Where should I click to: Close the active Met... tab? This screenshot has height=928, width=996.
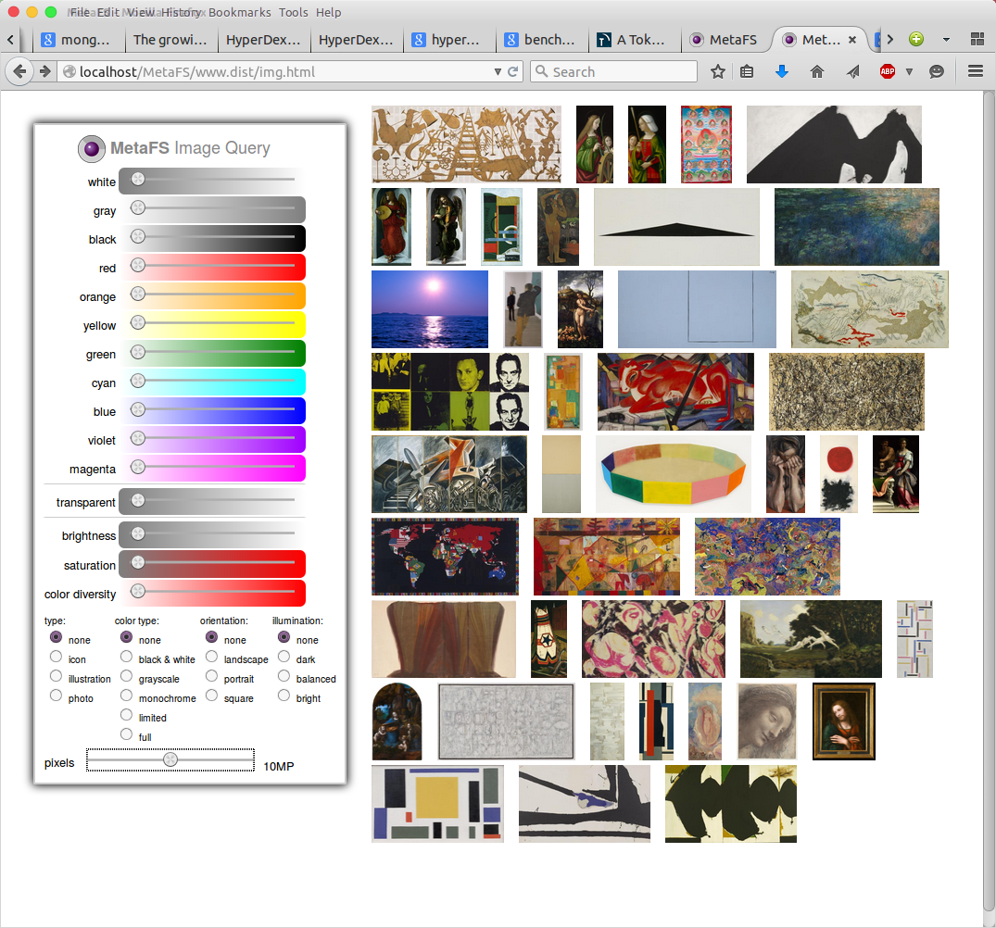(852, 39)
